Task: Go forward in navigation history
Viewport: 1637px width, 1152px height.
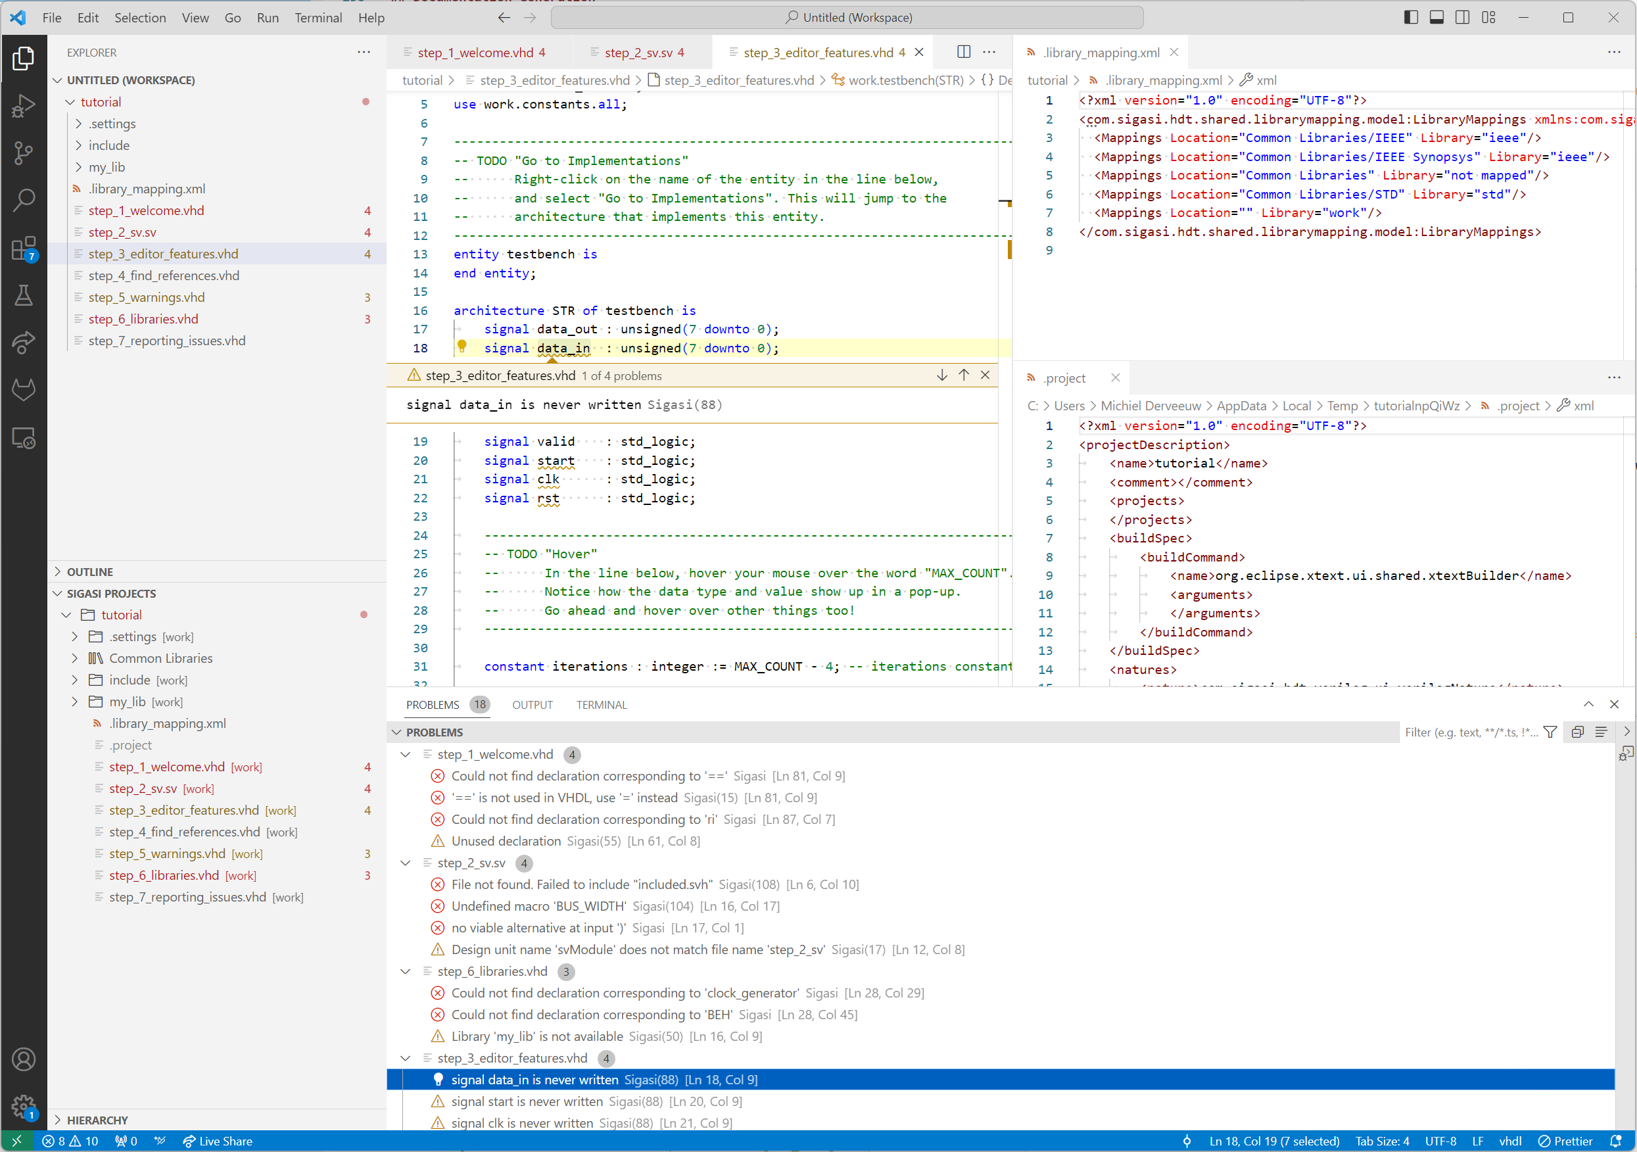Action: click(530, 18)
